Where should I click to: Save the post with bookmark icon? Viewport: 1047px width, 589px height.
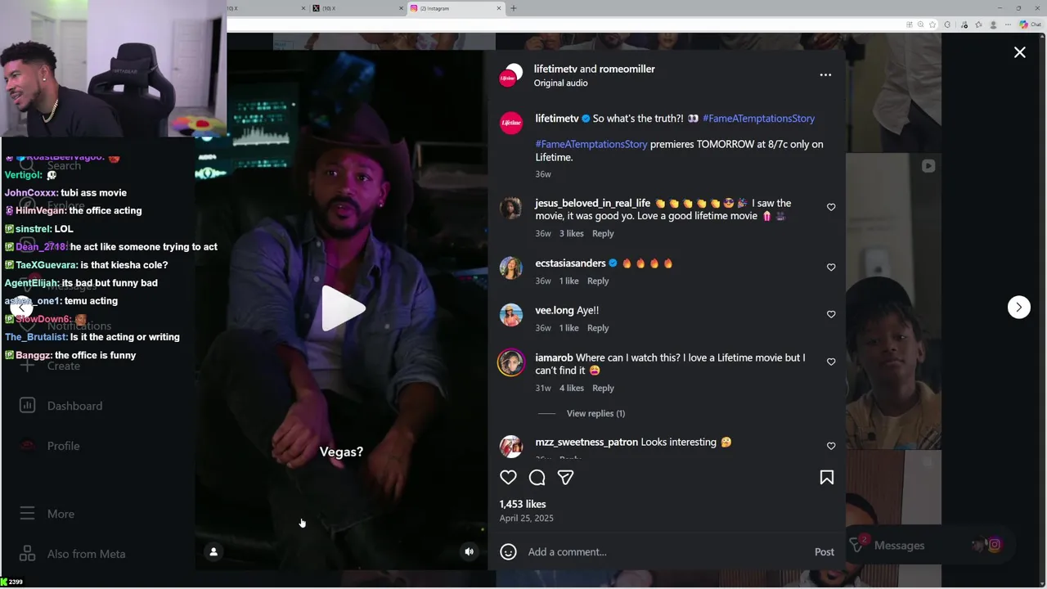tap(826, 477)
